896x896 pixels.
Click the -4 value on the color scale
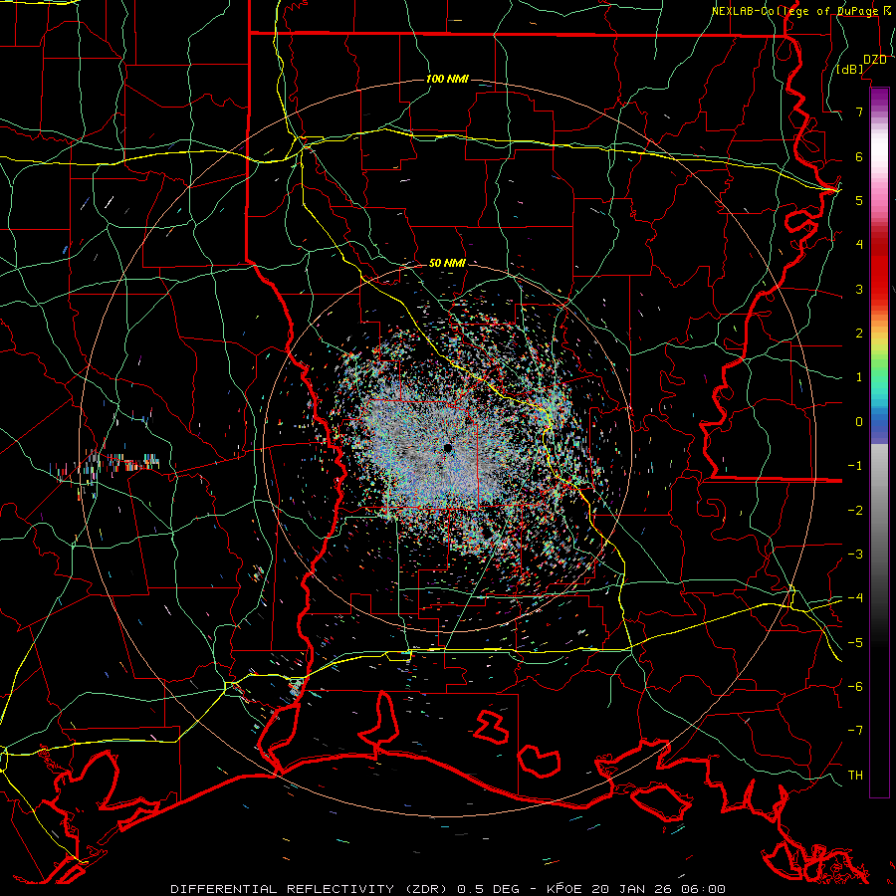pyautogui.click(x=855, y=598)
